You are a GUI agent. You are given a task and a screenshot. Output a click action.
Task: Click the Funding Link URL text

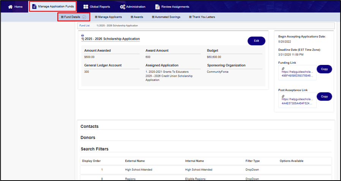click(x=298, y=74)
